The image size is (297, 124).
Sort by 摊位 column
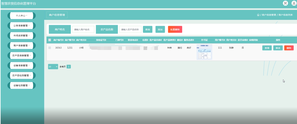pos(180,40)
